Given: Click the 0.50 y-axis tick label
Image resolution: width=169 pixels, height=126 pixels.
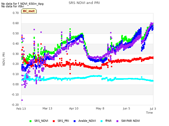Looking at the screenshot, I should click(x=16, y=33).
